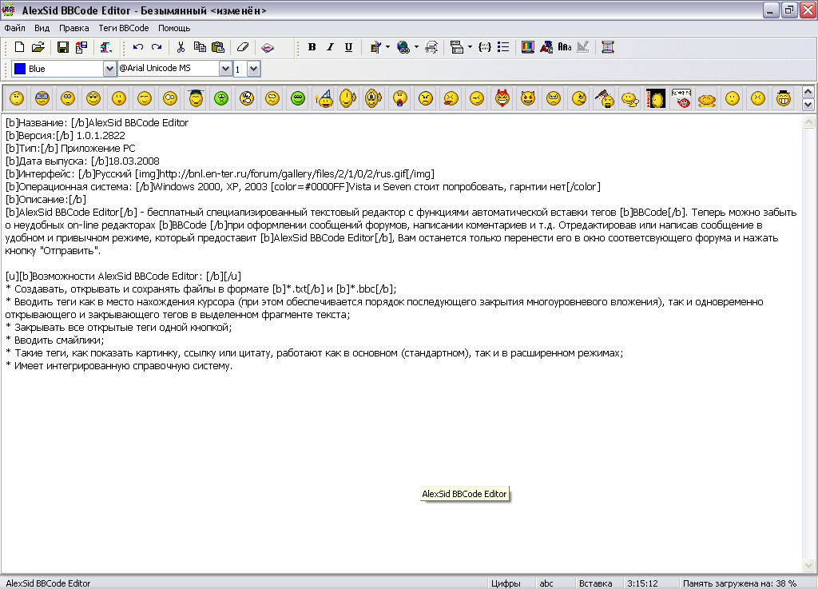The image size is (818, 589).
Task: Save the document with the floppy icon
Action: [62, 47]
